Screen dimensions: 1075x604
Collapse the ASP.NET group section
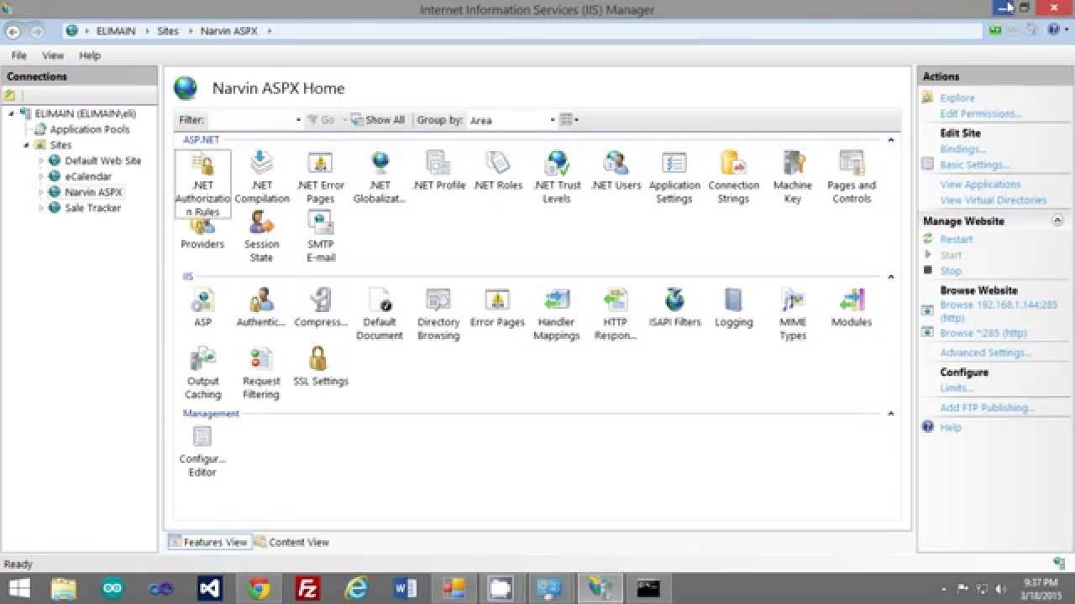tap(890, 140)
